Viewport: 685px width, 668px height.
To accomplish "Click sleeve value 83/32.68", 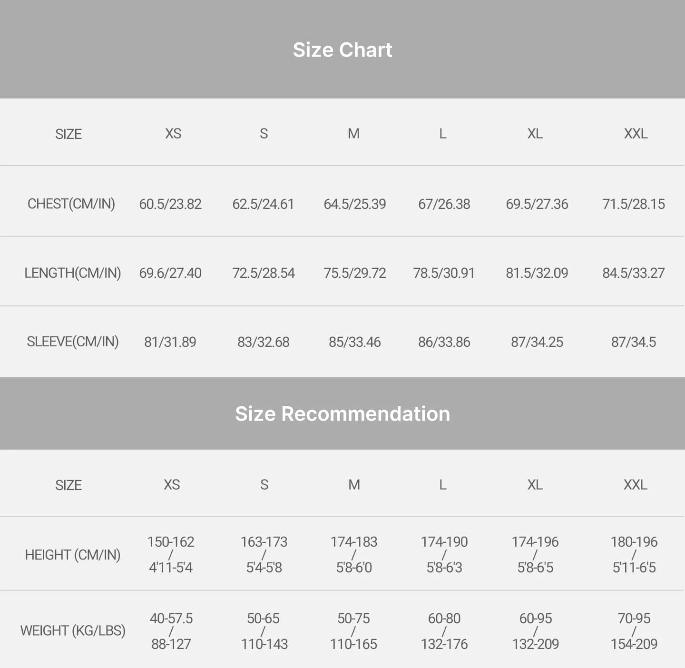I will pos(264,342).
